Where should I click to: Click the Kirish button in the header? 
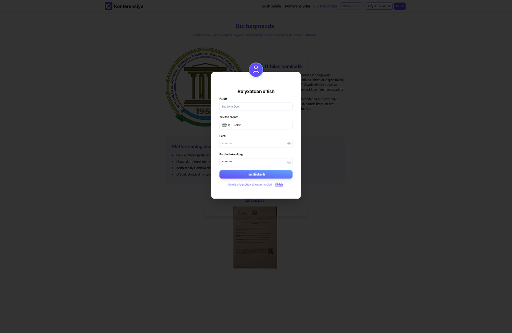pos(400,6)
